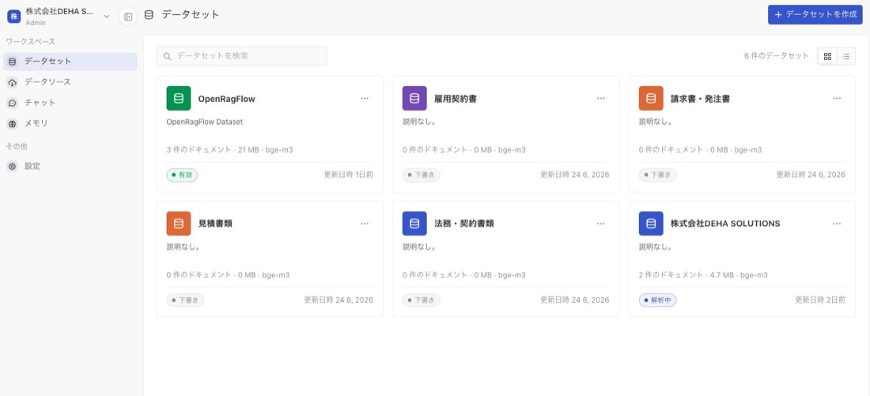Click the text 2 件のドキュメント · 4.7 MB · bge-m3

[703, 275]
